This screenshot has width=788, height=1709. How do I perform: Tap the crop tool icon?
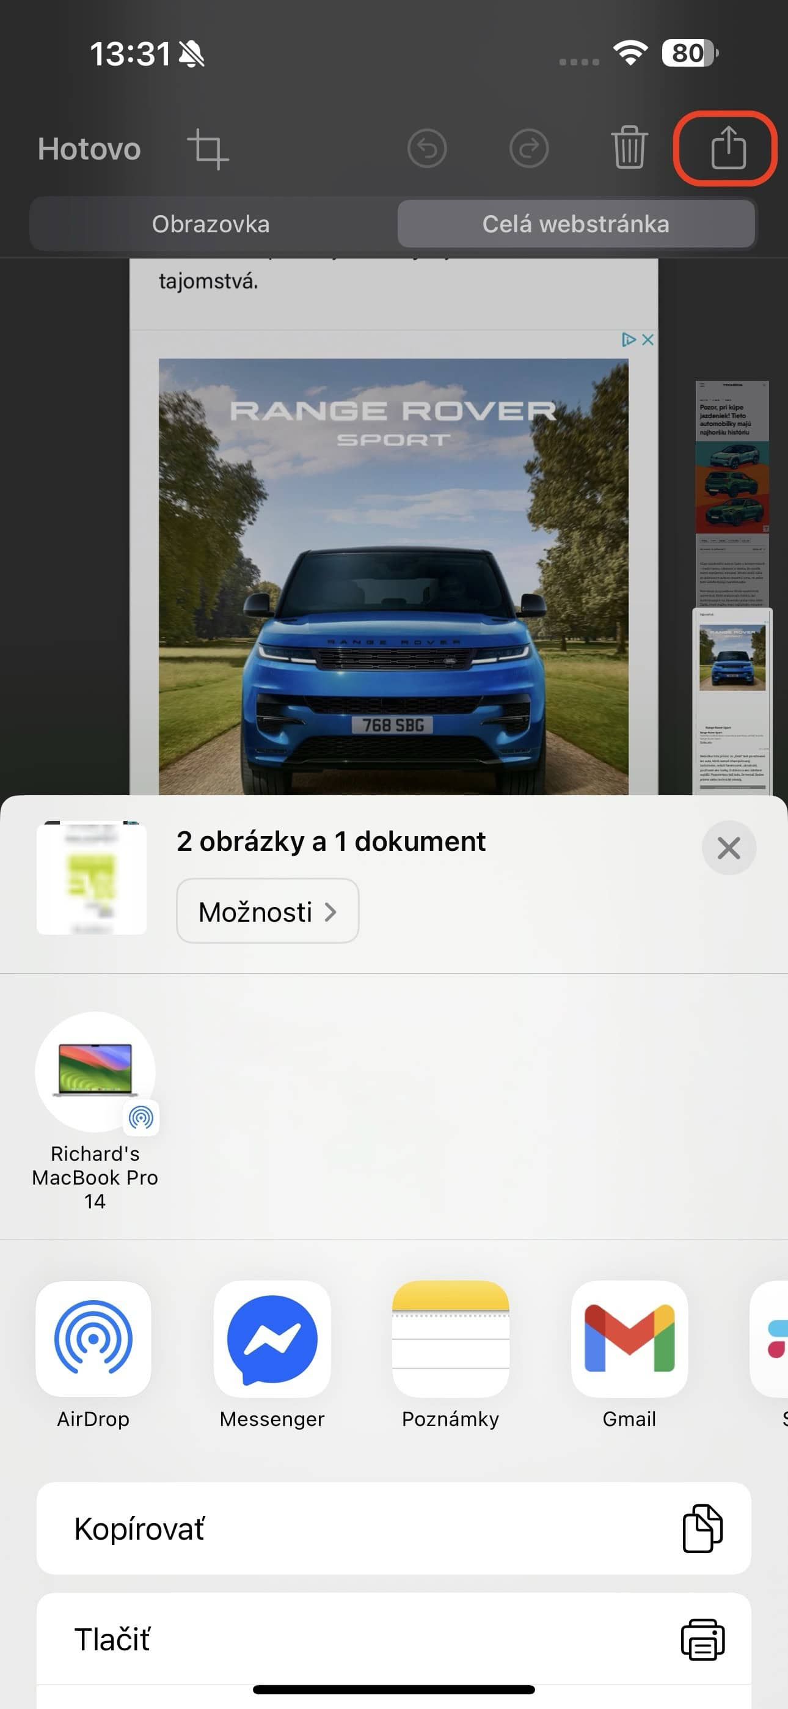coord(208,149)
